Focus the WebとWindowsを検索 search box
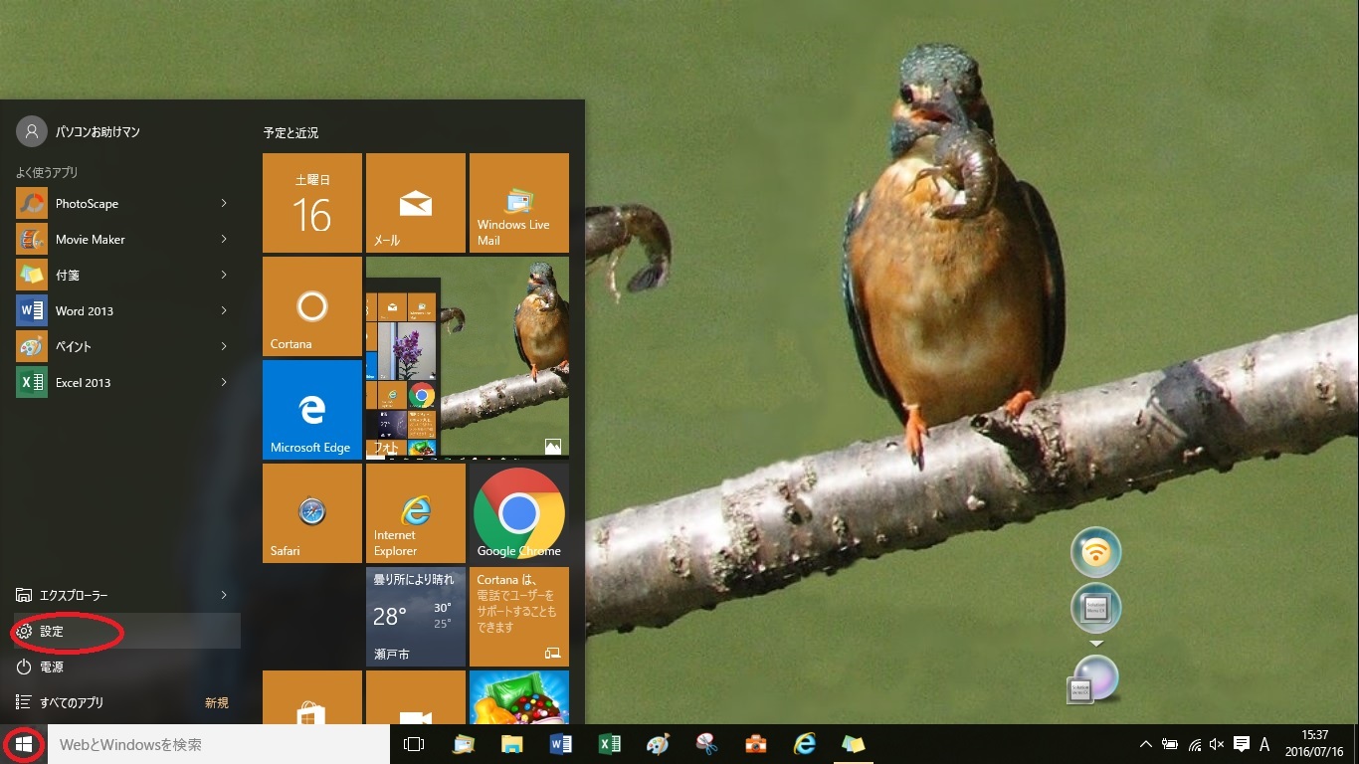The width and height of the screenshot is (1359, 764). [219, 744]
